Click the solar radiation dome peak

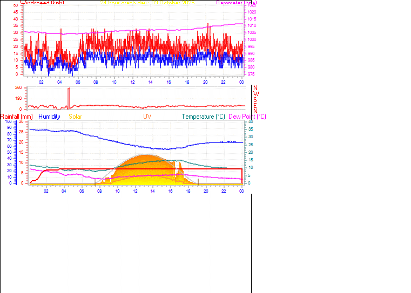point(145,155)
